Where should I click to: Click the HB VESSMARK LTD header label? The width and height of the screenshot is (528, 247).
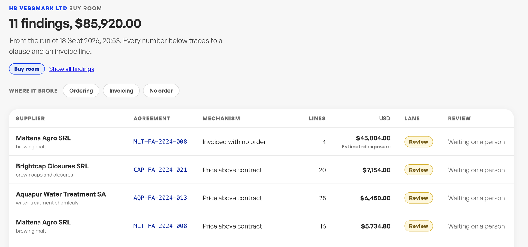point(38,8)
